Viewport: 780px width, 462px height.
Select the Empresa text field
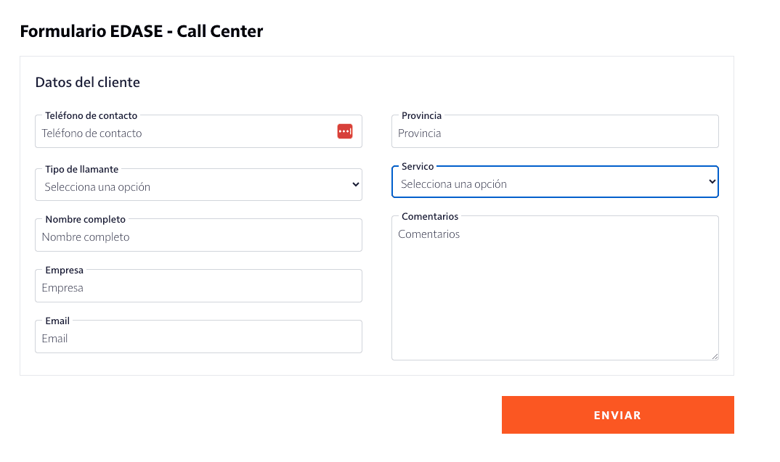(198, 288)
